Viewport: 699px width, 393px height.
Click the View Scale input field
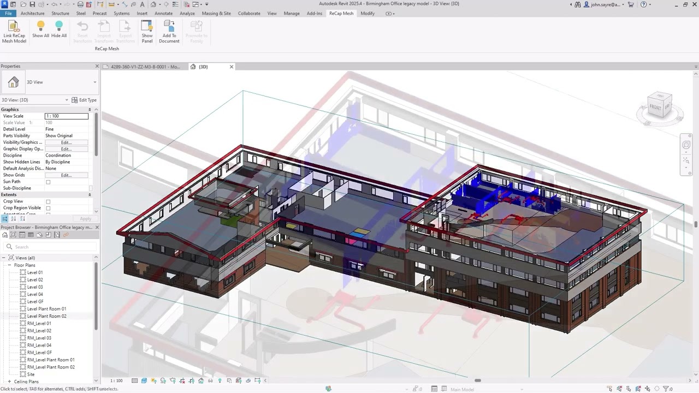point(66,116)
